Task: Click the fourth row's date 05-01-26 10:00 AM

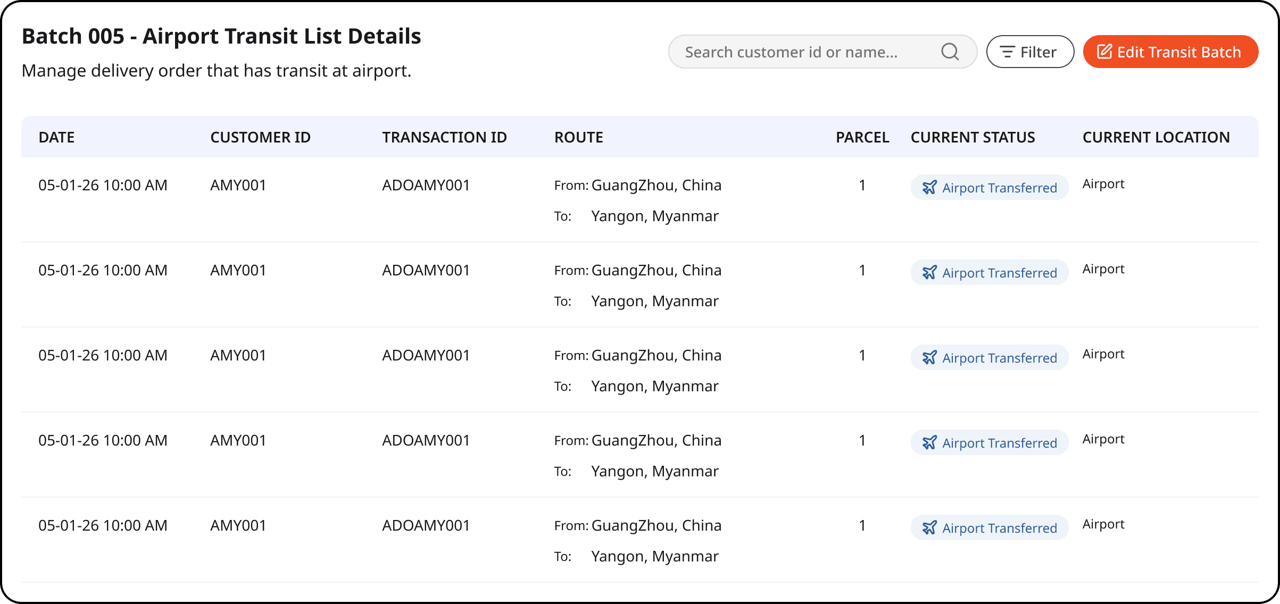Action: click(103, 440)
